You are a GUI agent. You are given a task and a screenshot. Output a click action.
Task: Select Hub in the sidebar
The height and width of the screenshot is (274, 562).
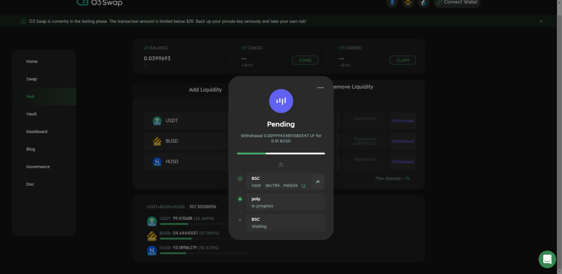click(30, 97)
